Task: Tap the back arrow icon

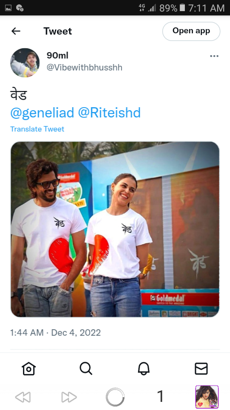Action: (x=16, y=31)
